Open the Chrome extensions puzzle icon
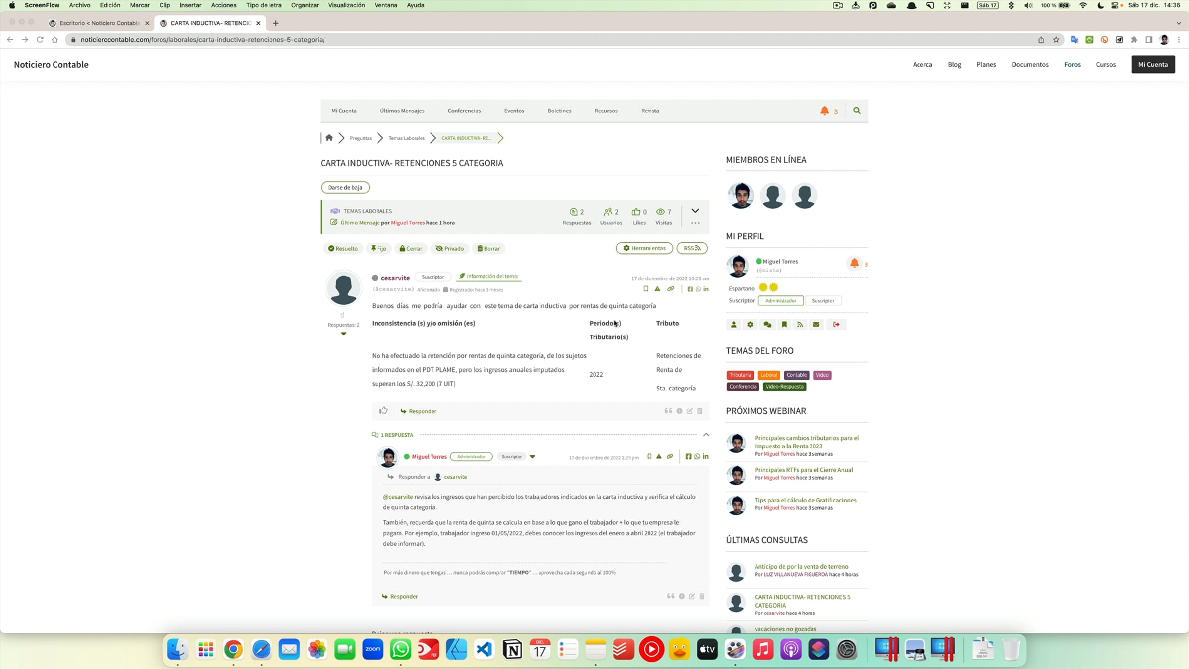This screenshot has width=1189, height=669. (x=1134, y=40)
